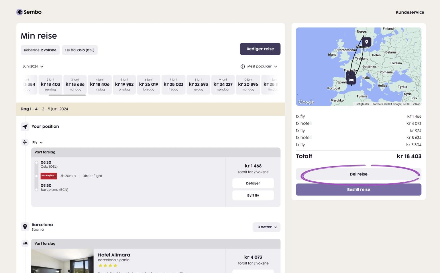
Task: Click Hotel Alimara name
Action: [x=114, y=255]
